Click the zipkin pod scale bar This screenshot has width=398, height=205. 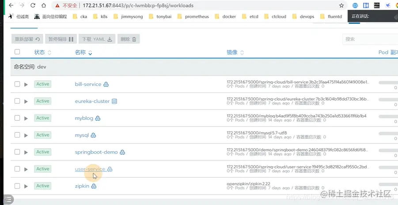(x=388, y=184)
